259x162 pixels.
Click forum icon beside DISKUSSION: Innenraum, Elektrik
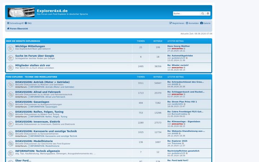(x=10, y=124)
